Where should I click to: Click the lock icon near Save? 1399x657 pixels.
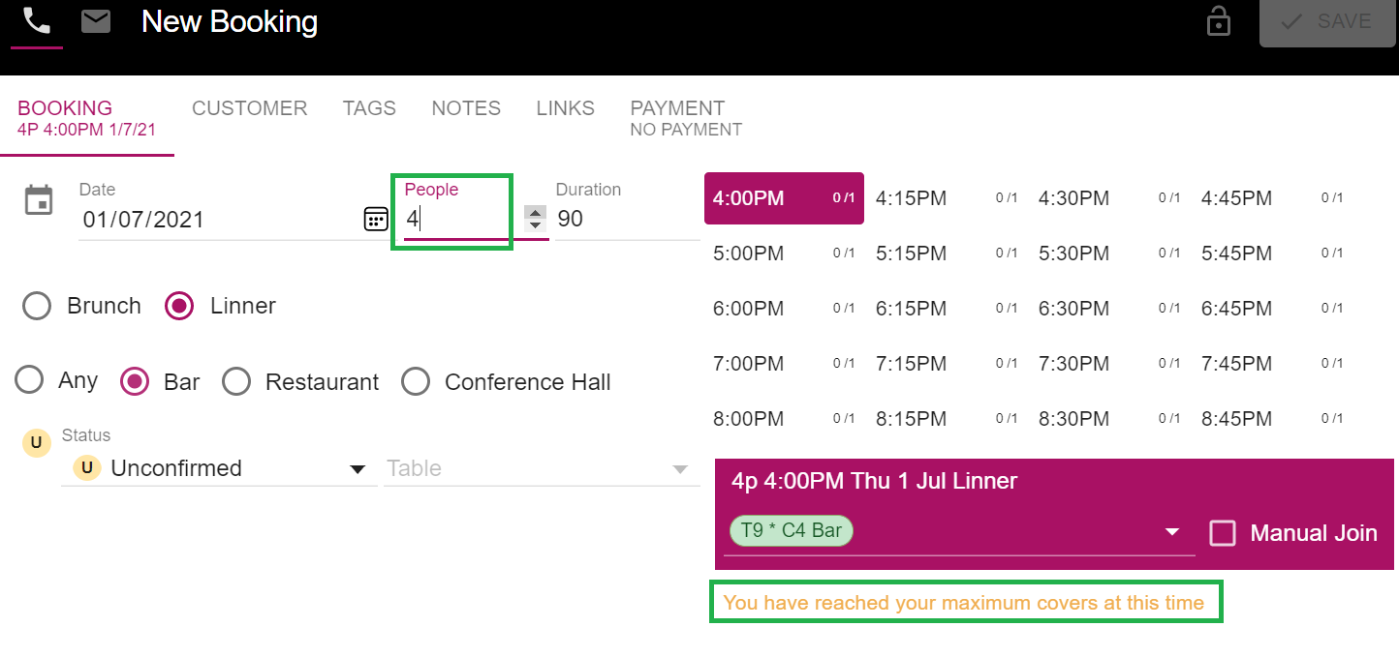tap(1218, 21)
